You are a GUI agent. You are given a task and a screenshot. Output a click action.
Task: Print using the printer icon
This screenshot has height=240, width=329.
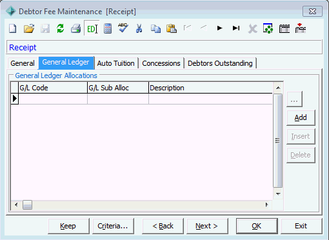(76, 28)
